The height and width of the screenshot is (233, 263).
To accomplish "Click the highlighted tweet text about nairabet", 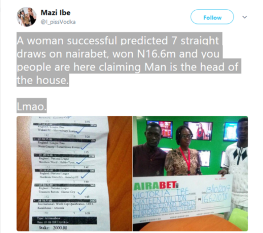I will [129, 60].
